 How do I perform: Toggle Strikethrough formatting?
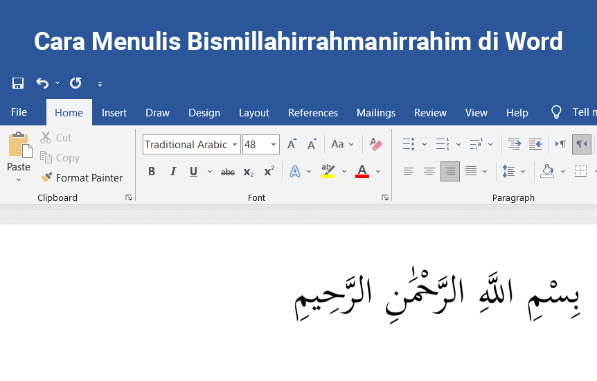point(228,172)
